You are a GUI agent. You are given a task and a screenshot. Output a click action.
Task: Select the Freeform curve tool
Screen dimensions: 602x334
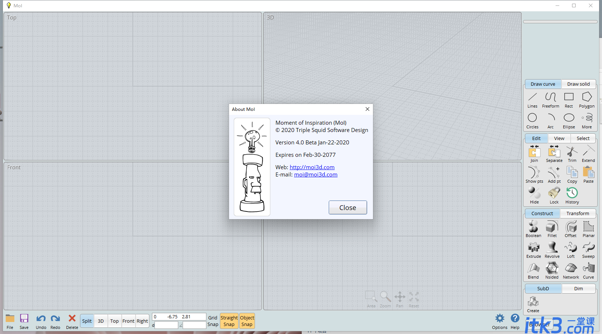coord(550,100)
